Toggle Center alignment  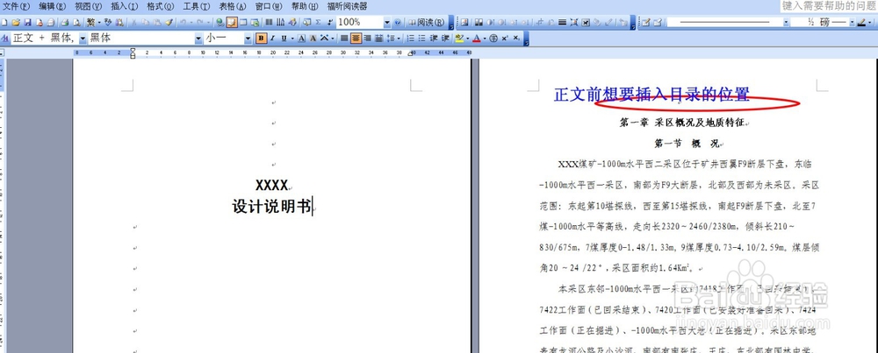pos(356,38)
